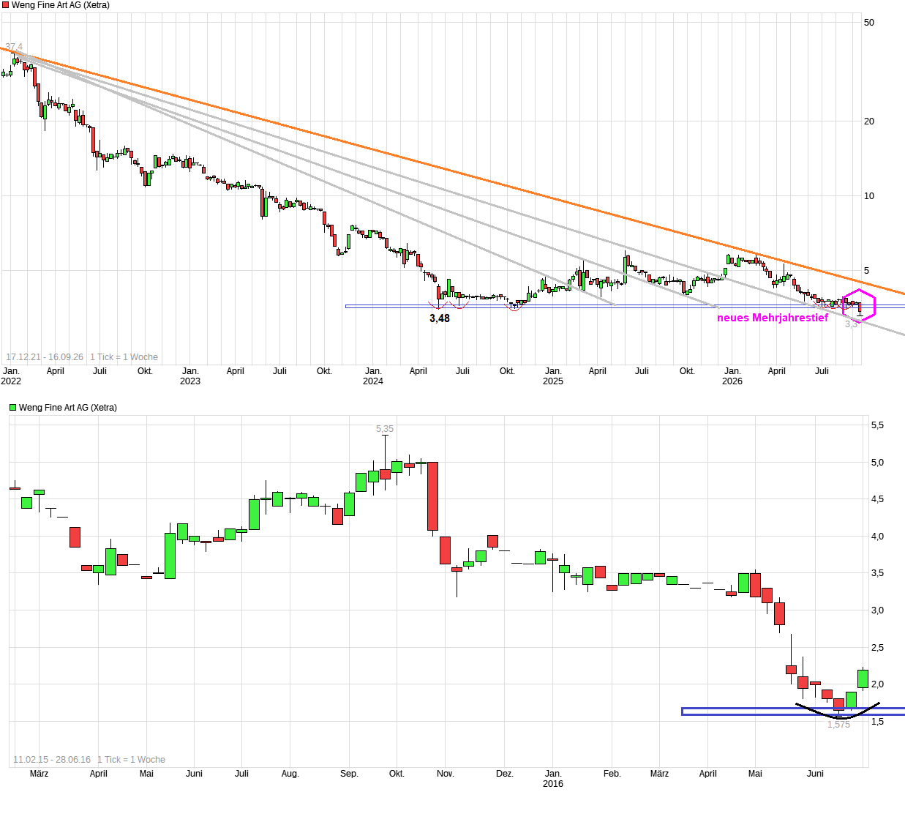Click the 5 price axis label on top chart
The image size is (905, 833).
pos(867,271)
